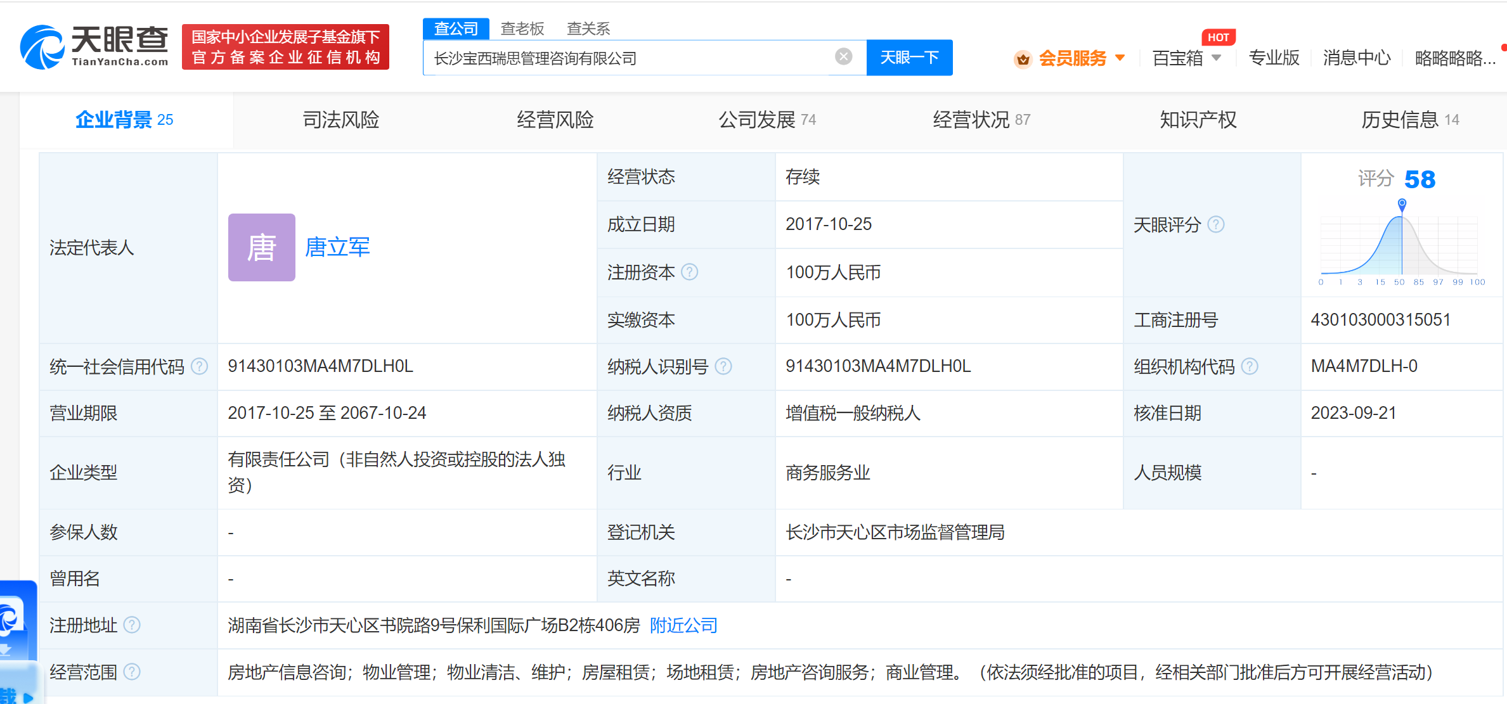Select taxpayer ID value under 纳税人识别号

tap(878, 366)
